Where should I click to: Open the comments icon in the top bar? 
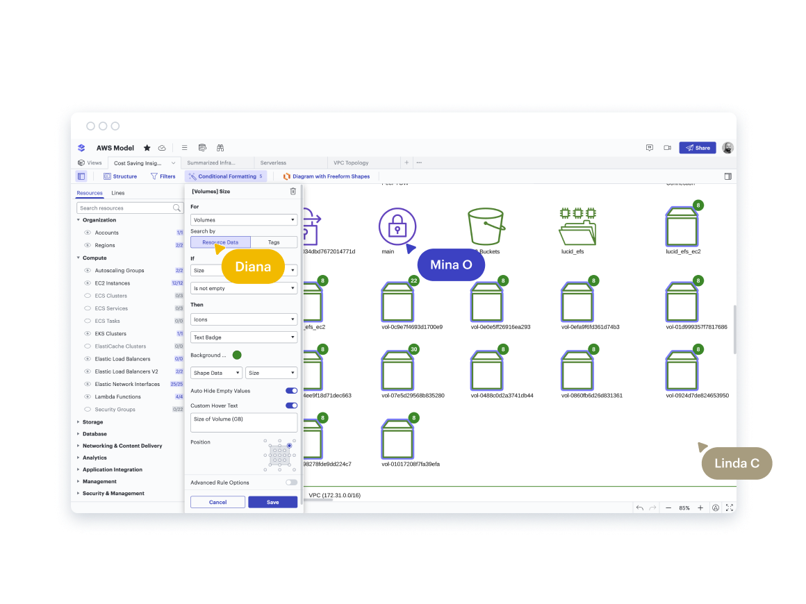(x=649, y=147)
